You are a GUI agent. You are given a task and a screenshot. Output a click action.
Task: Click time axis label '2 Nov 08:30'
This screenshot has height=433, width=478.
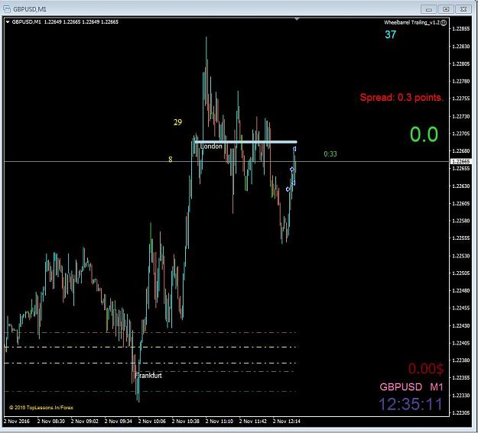click(51, 422)
